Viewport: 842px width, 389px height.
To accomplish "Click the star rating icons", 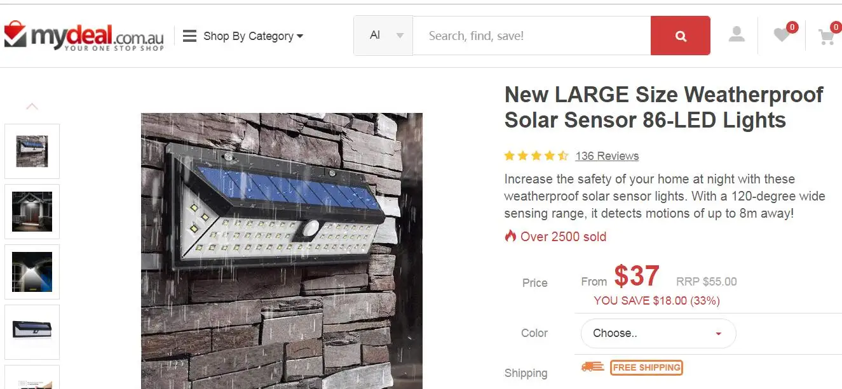I will pyautogui.click(x=536, y=156).
